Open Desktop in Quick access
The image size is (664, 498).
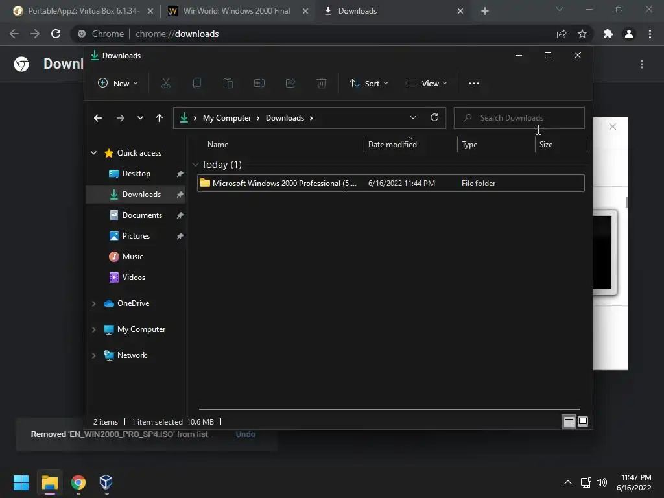tap(136, 174)
